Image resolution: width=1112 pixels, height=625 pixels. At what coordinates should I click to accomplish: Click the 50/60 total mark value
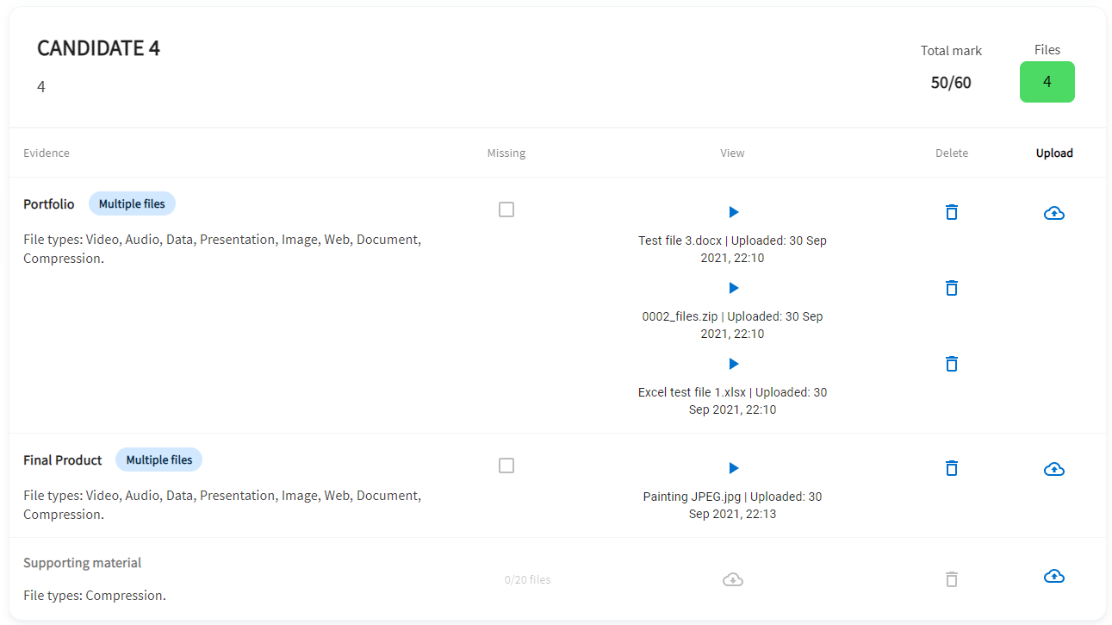click(x=951, y=83)
